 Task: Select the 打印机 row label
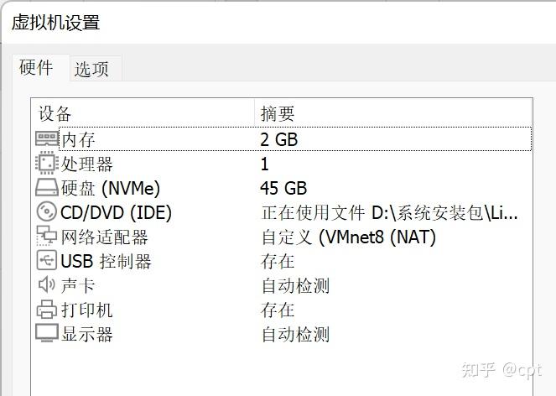pyautogui.click(x=86, y=310)
